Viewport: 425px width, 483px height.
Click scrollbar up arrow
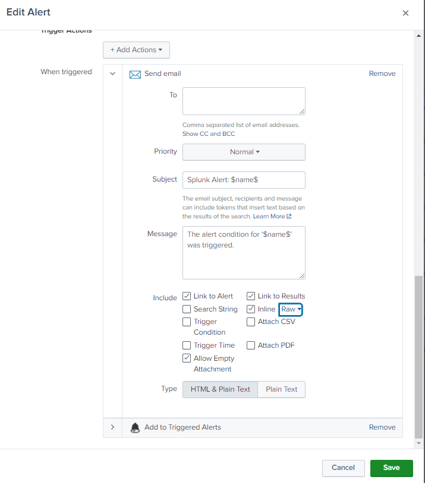click(x=418, y=36)
